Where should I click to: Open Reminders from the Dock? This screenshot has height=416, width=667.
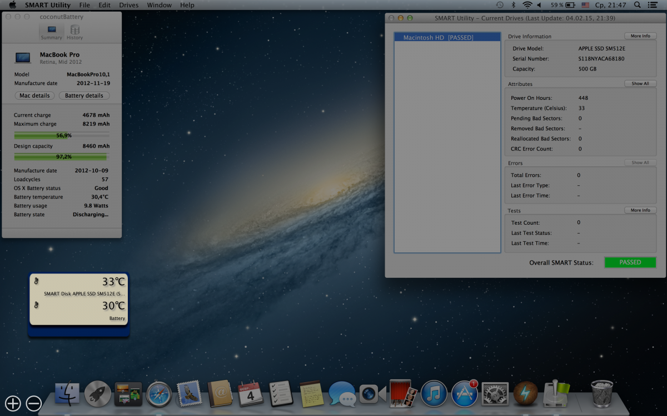click(281, 394)
